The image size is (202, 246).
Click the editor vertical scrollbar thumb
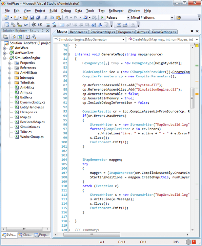coord(192,98)
